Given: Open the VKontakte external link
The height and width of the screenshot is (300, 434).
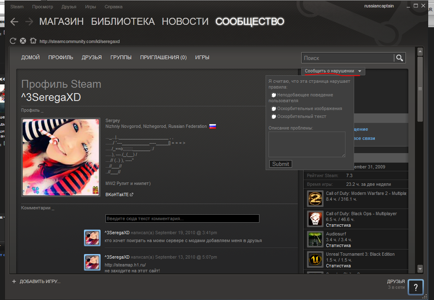Looking at the screenshot, I should tap(119, 194).
